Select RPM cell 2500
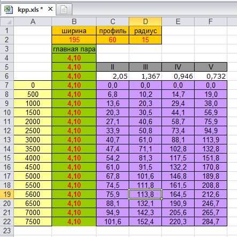Viewport: 237px width, 237px height. (33, 131)
